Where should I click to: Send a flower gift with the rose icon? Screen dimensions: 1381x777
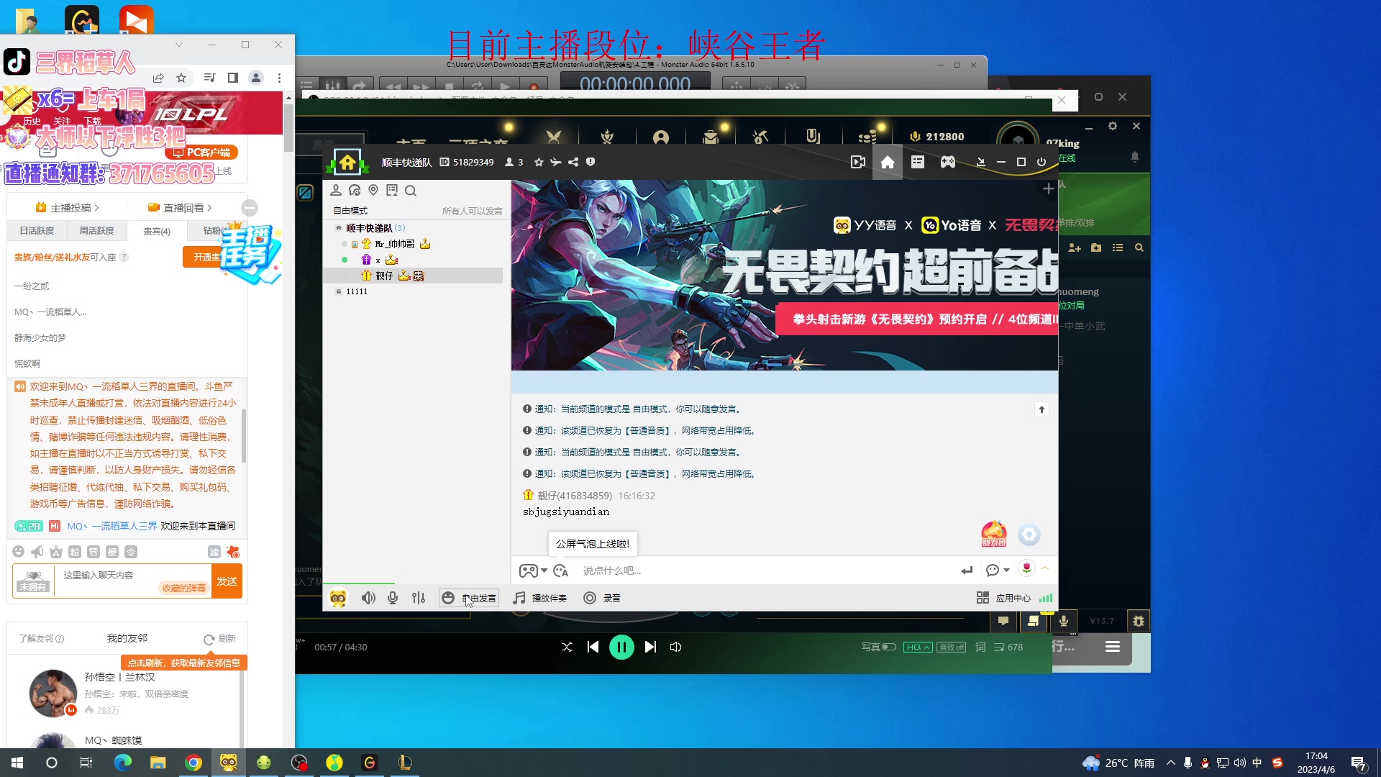1026,568
